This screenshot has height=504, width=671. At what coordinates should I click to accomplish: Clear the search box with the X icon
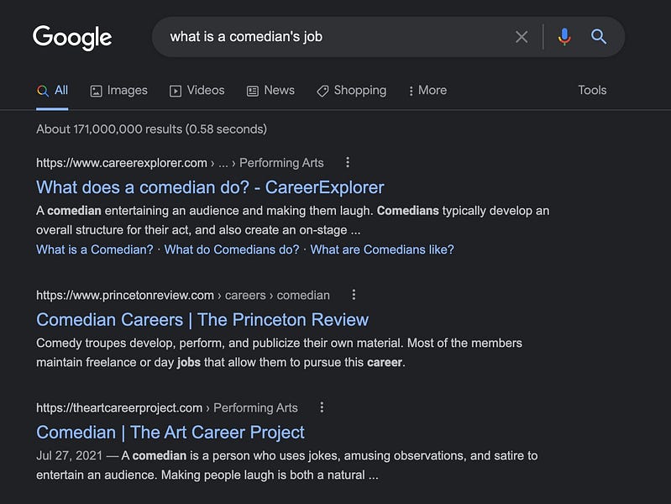tap(522, 37)
